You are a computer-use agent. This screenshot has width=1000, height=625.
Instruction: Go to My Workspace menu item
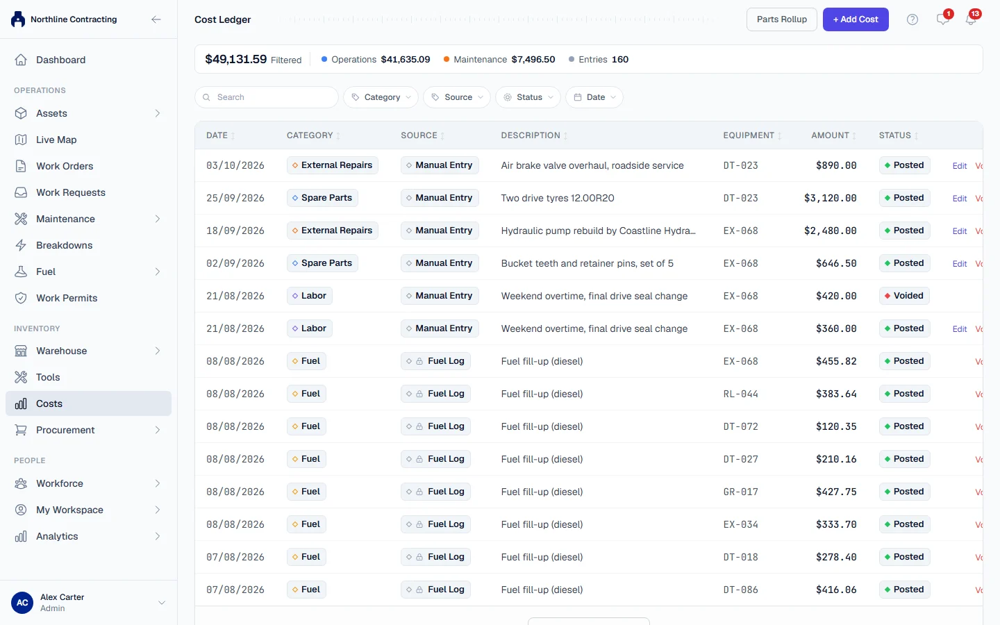[x=88, y=510]
